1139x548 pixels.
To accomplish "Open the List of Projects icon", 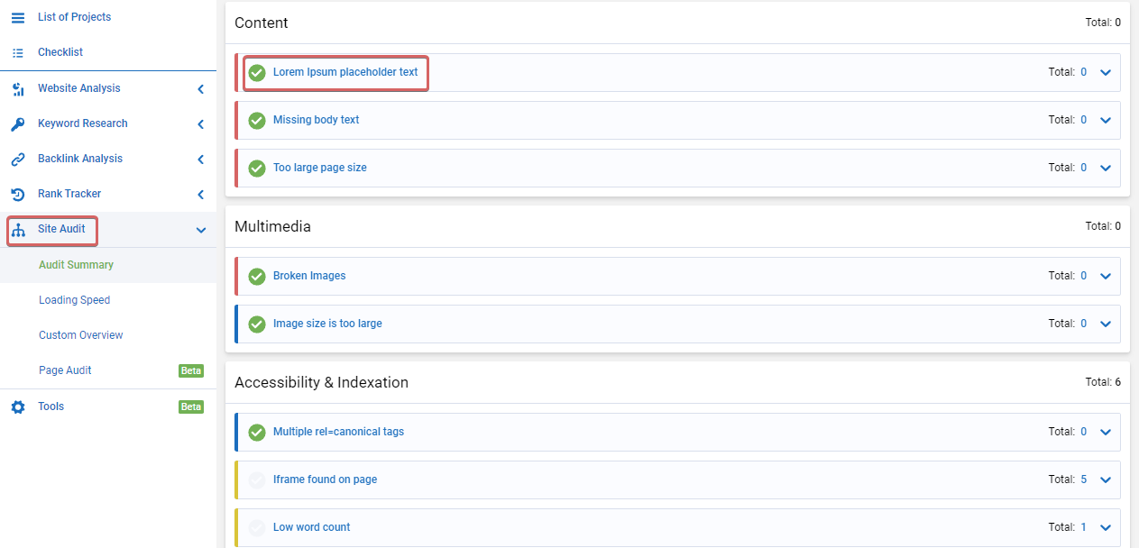I will point(17,16).
